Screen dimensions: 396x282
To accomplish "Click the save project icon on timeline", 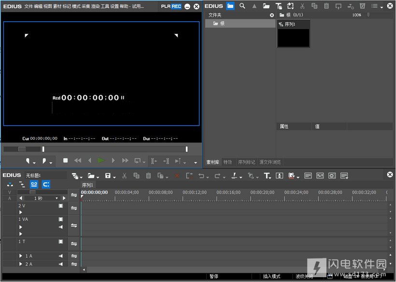I will 108,176.
